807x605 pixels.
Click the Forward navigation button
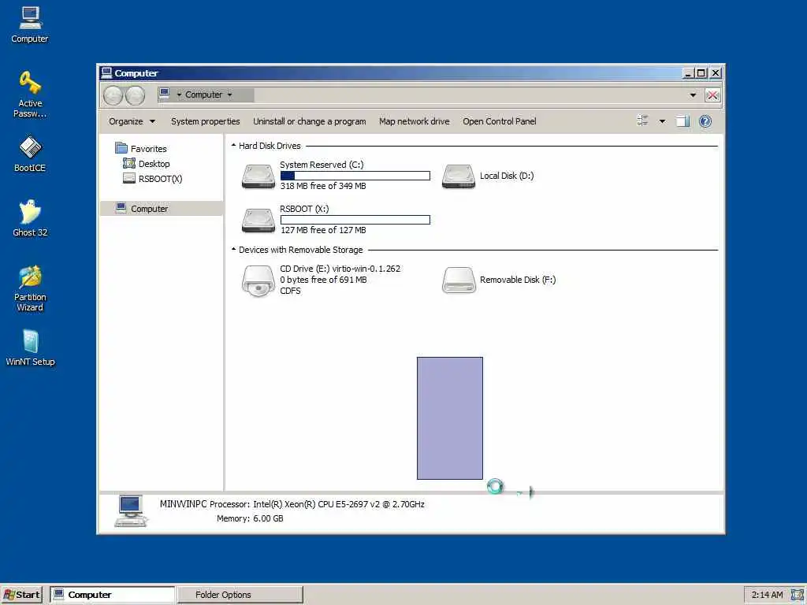point(136,95)
